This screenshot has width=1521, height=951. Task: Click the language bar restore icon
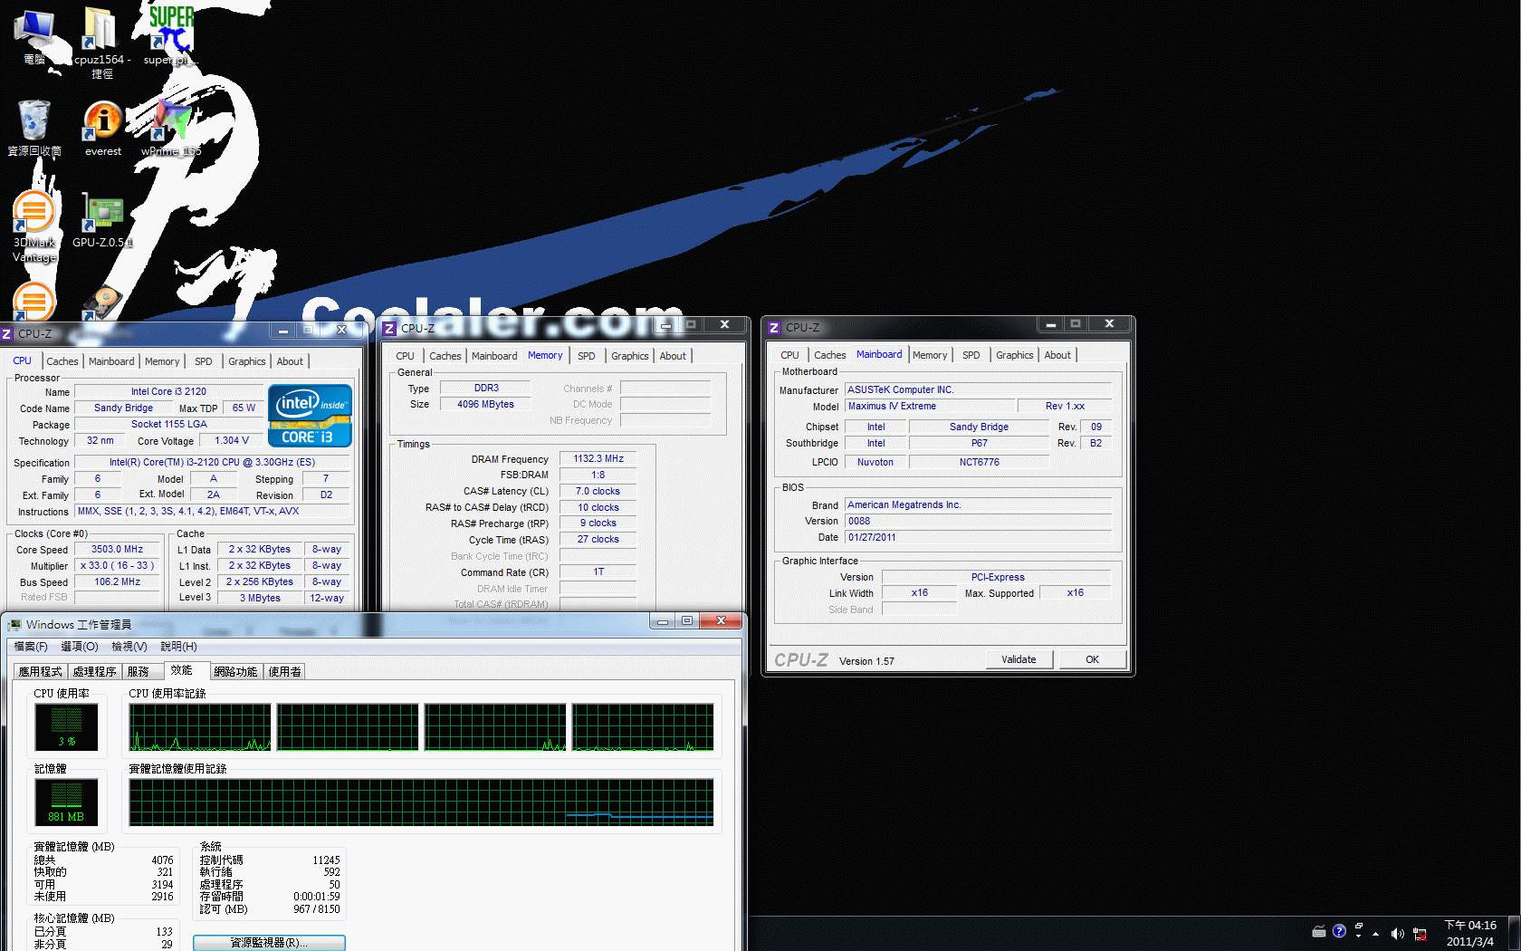pyautogui.click(x=1358, y=927)
